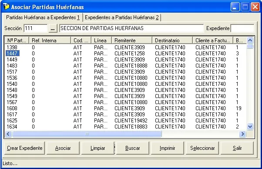Select partida row 1449
Viewport: 262px width, 169px height.
coord(125,60)
